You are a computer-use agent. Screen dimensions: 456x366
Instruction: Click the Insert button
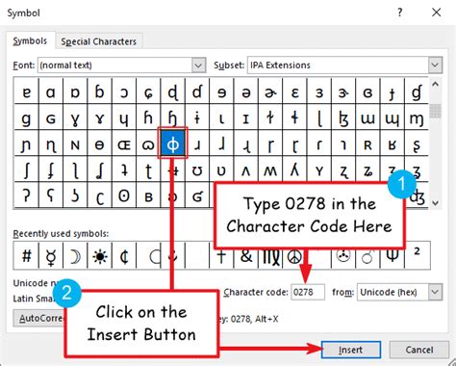coord(351,350)
